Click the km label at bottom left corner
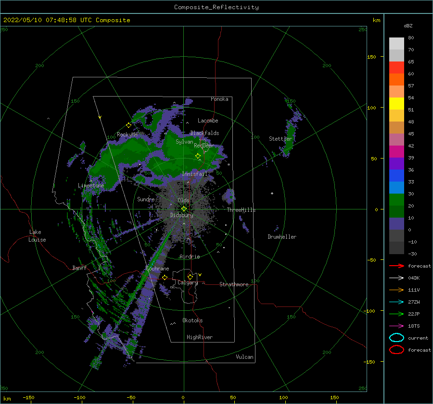Viewport: 433px width, 404px height. coord(7,399)
